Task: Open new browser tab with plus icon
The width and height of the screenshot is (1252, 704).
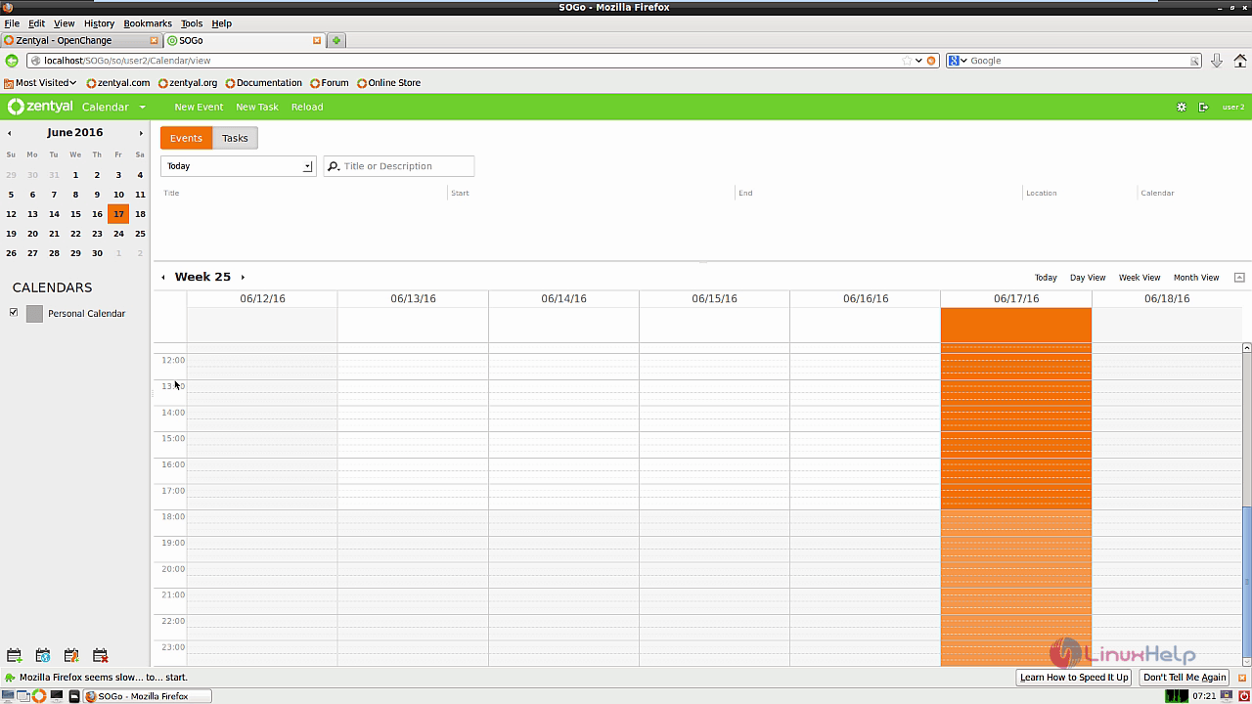Action: (x=335, y=40)
